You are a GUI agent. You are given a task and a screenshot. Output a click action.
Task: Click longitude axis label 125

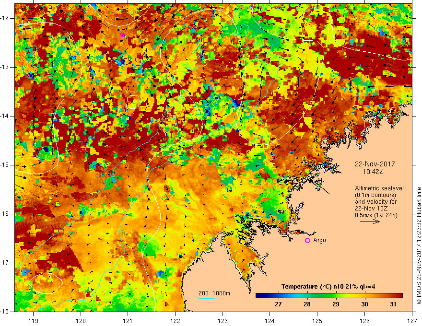point(317,321)
